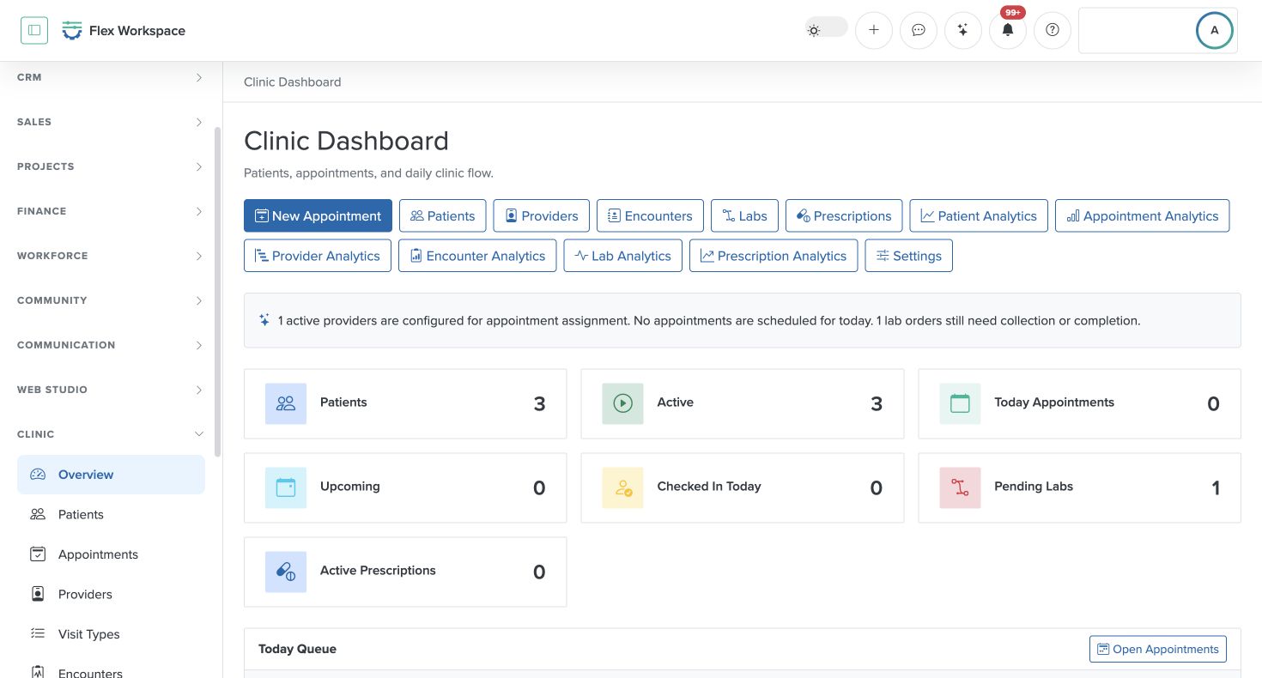Collapse the sidebar panel icon

[x=34, y=30]
